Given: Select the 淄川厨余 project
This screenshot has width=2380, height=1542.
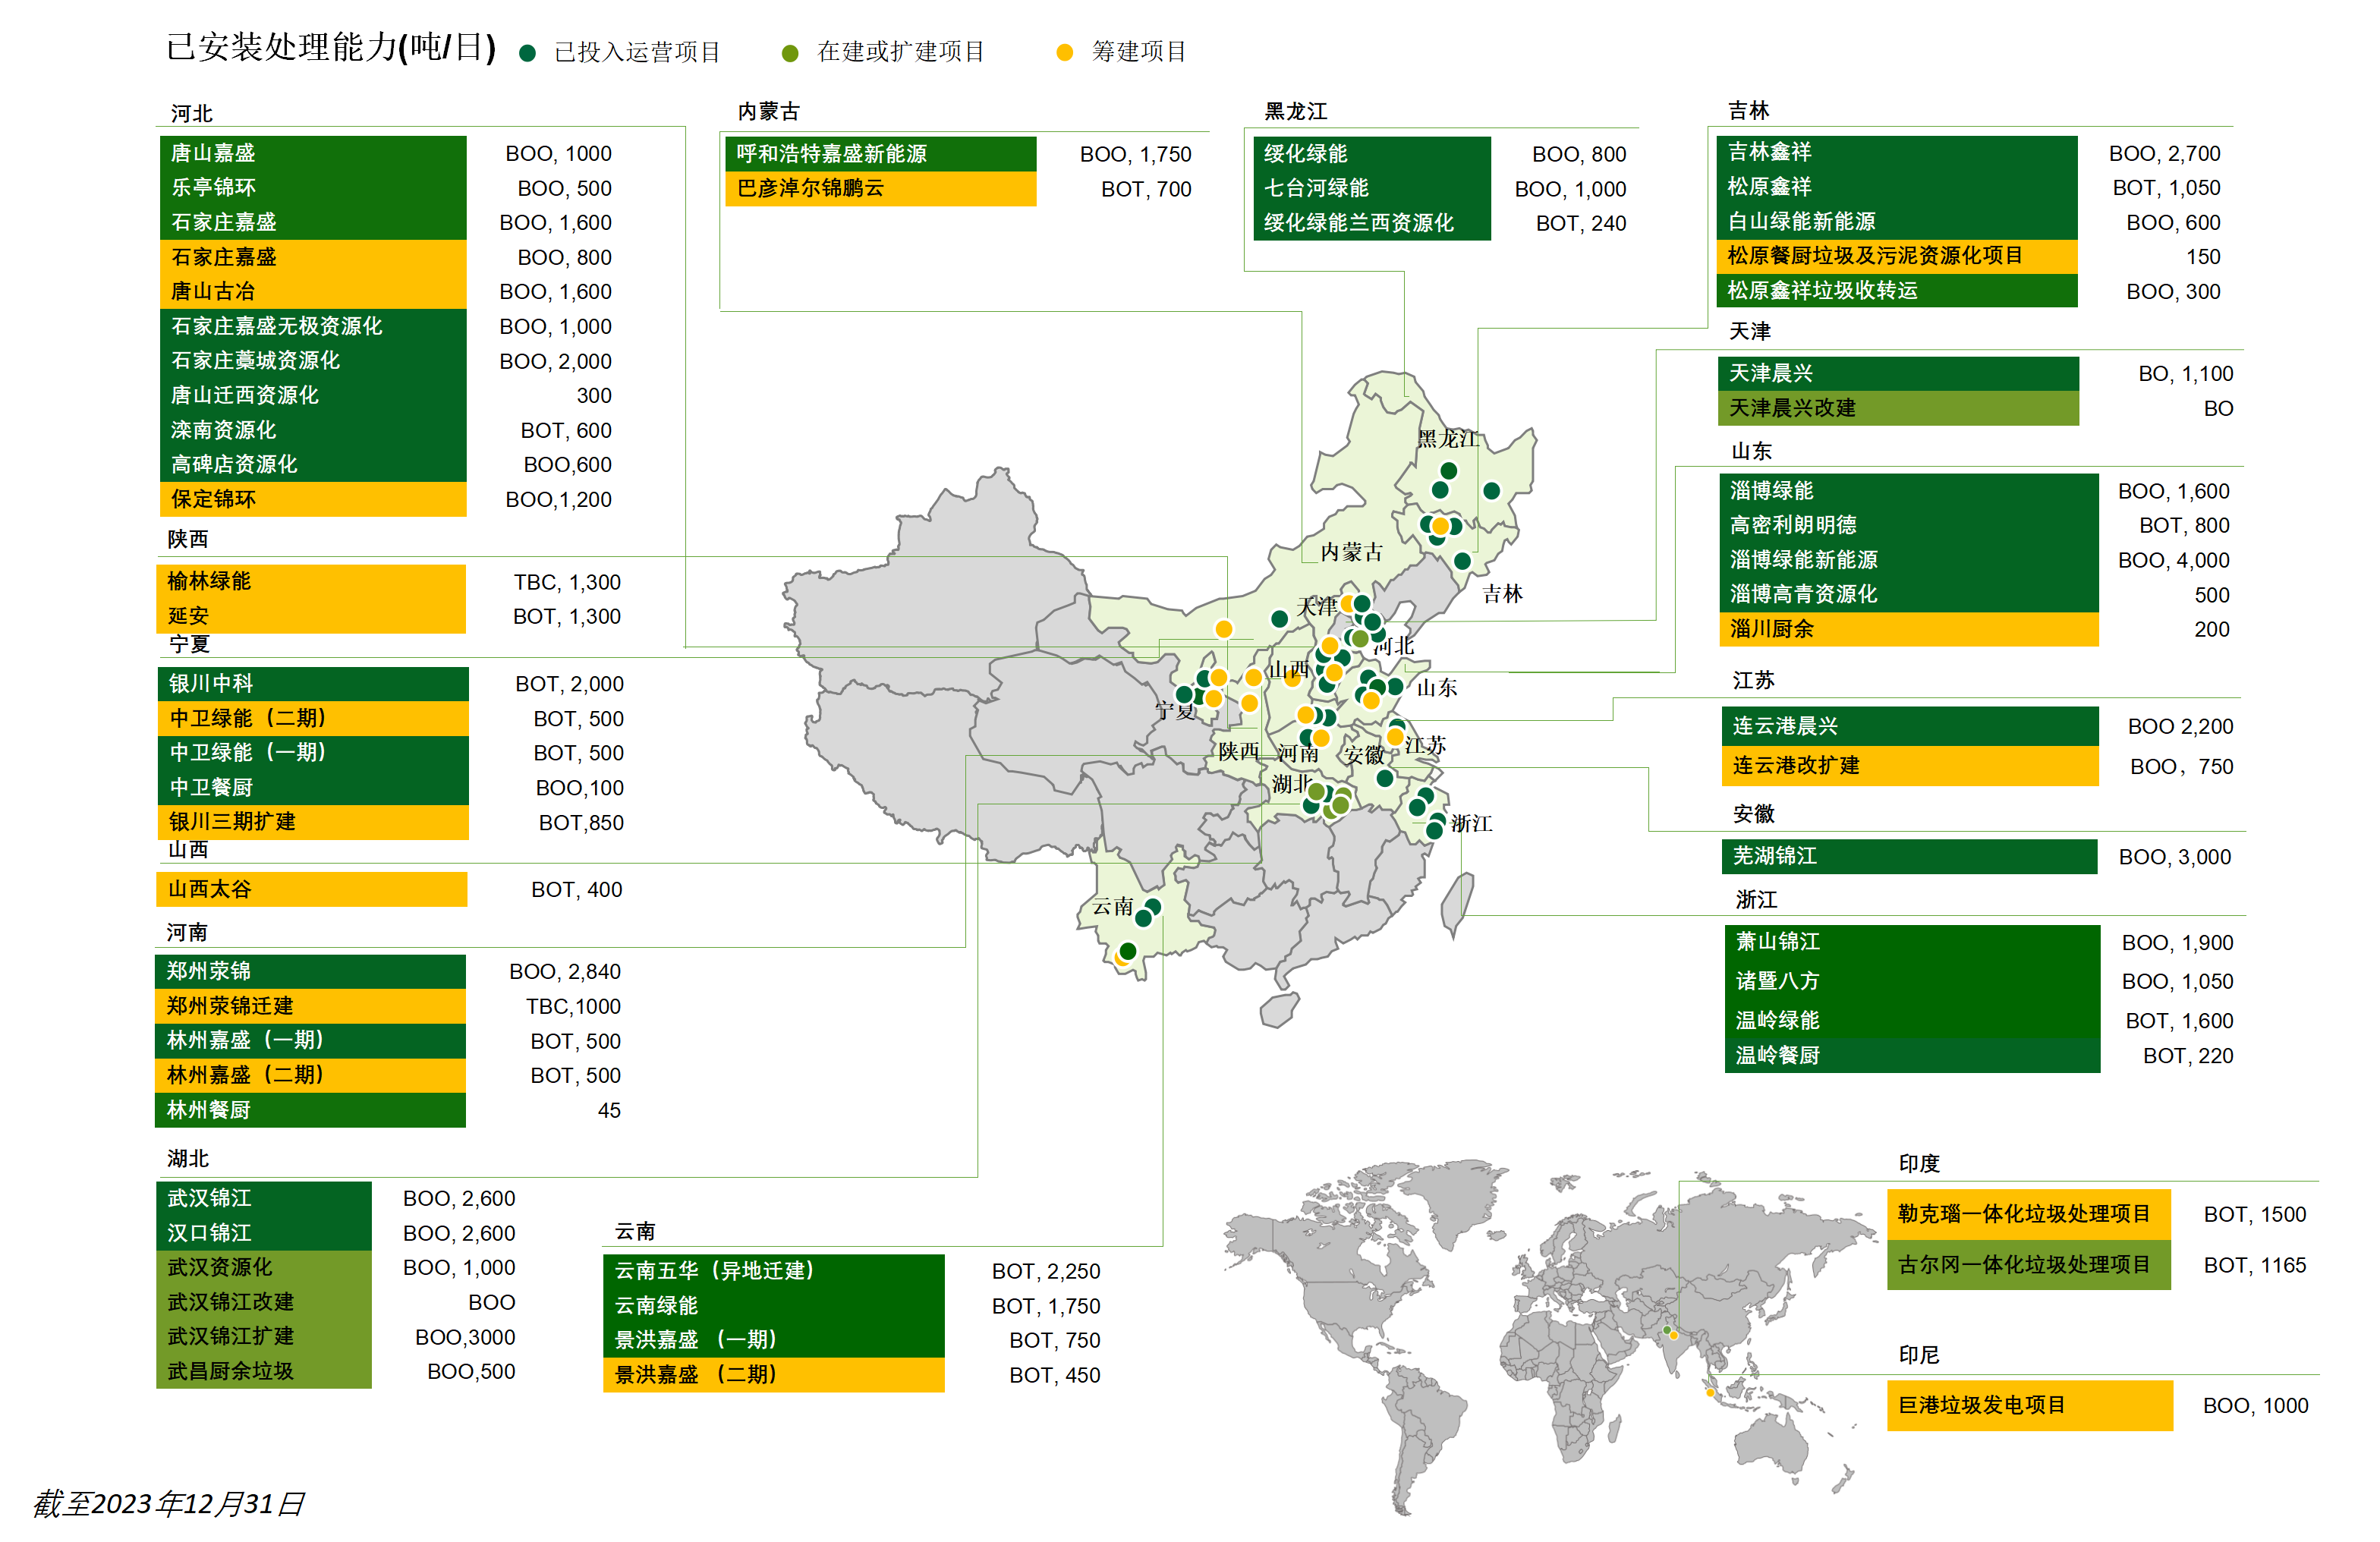Looking at the screenshot, I should 1910,629.
